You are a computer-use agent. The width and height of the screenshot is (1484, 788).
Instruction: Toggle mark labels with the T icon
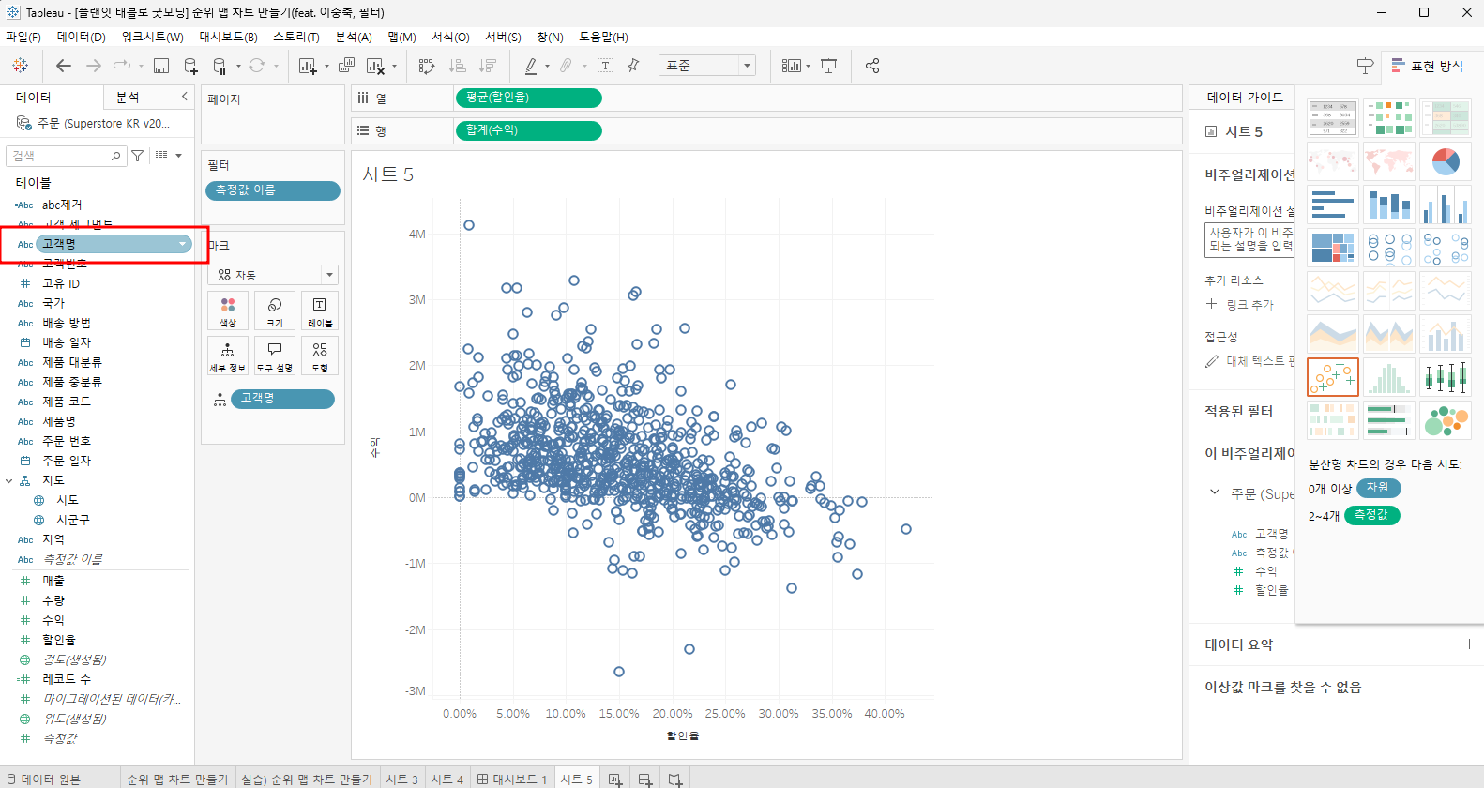tap(606, 66)
